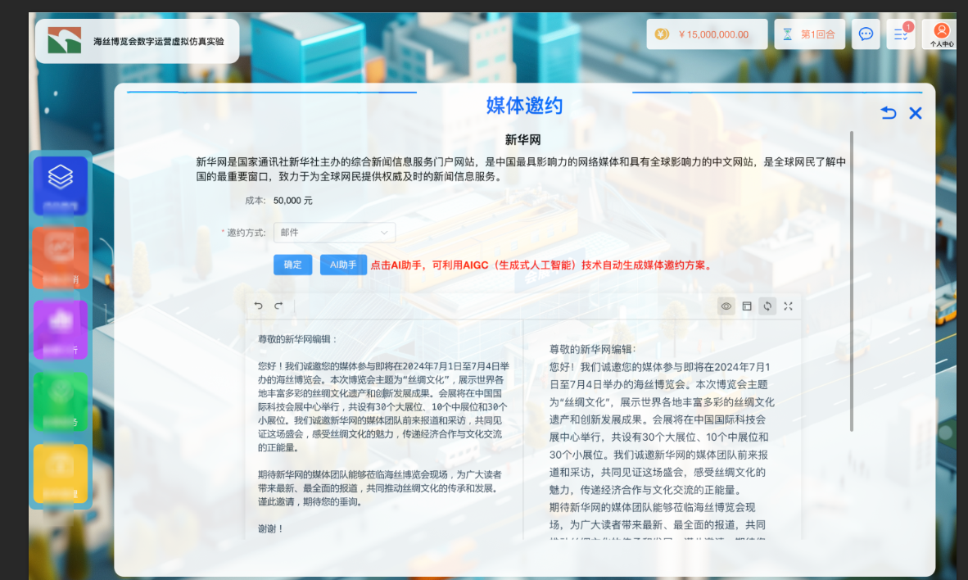This screenshot has height=580, width=968.
Task: Open the chat message bubble icon
Action: point(866,34)
